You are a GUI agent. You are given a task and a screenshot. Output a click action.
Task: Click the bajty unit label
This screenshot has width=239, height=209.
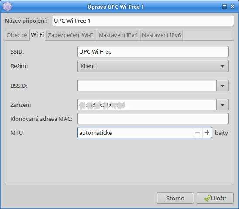click(222, 133)
